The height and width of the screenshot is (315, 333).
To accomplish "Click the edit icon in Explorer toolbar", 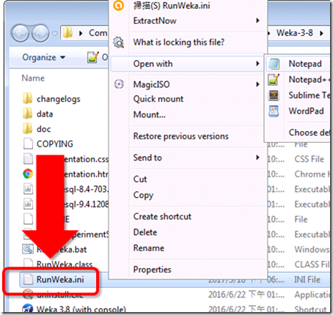I will [x=93, y=57].
